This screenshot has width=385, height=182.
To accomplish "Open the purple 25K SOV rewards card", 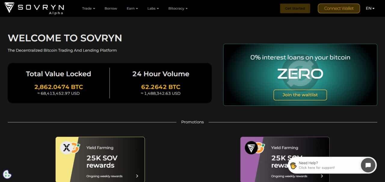I will click(285, 159).
